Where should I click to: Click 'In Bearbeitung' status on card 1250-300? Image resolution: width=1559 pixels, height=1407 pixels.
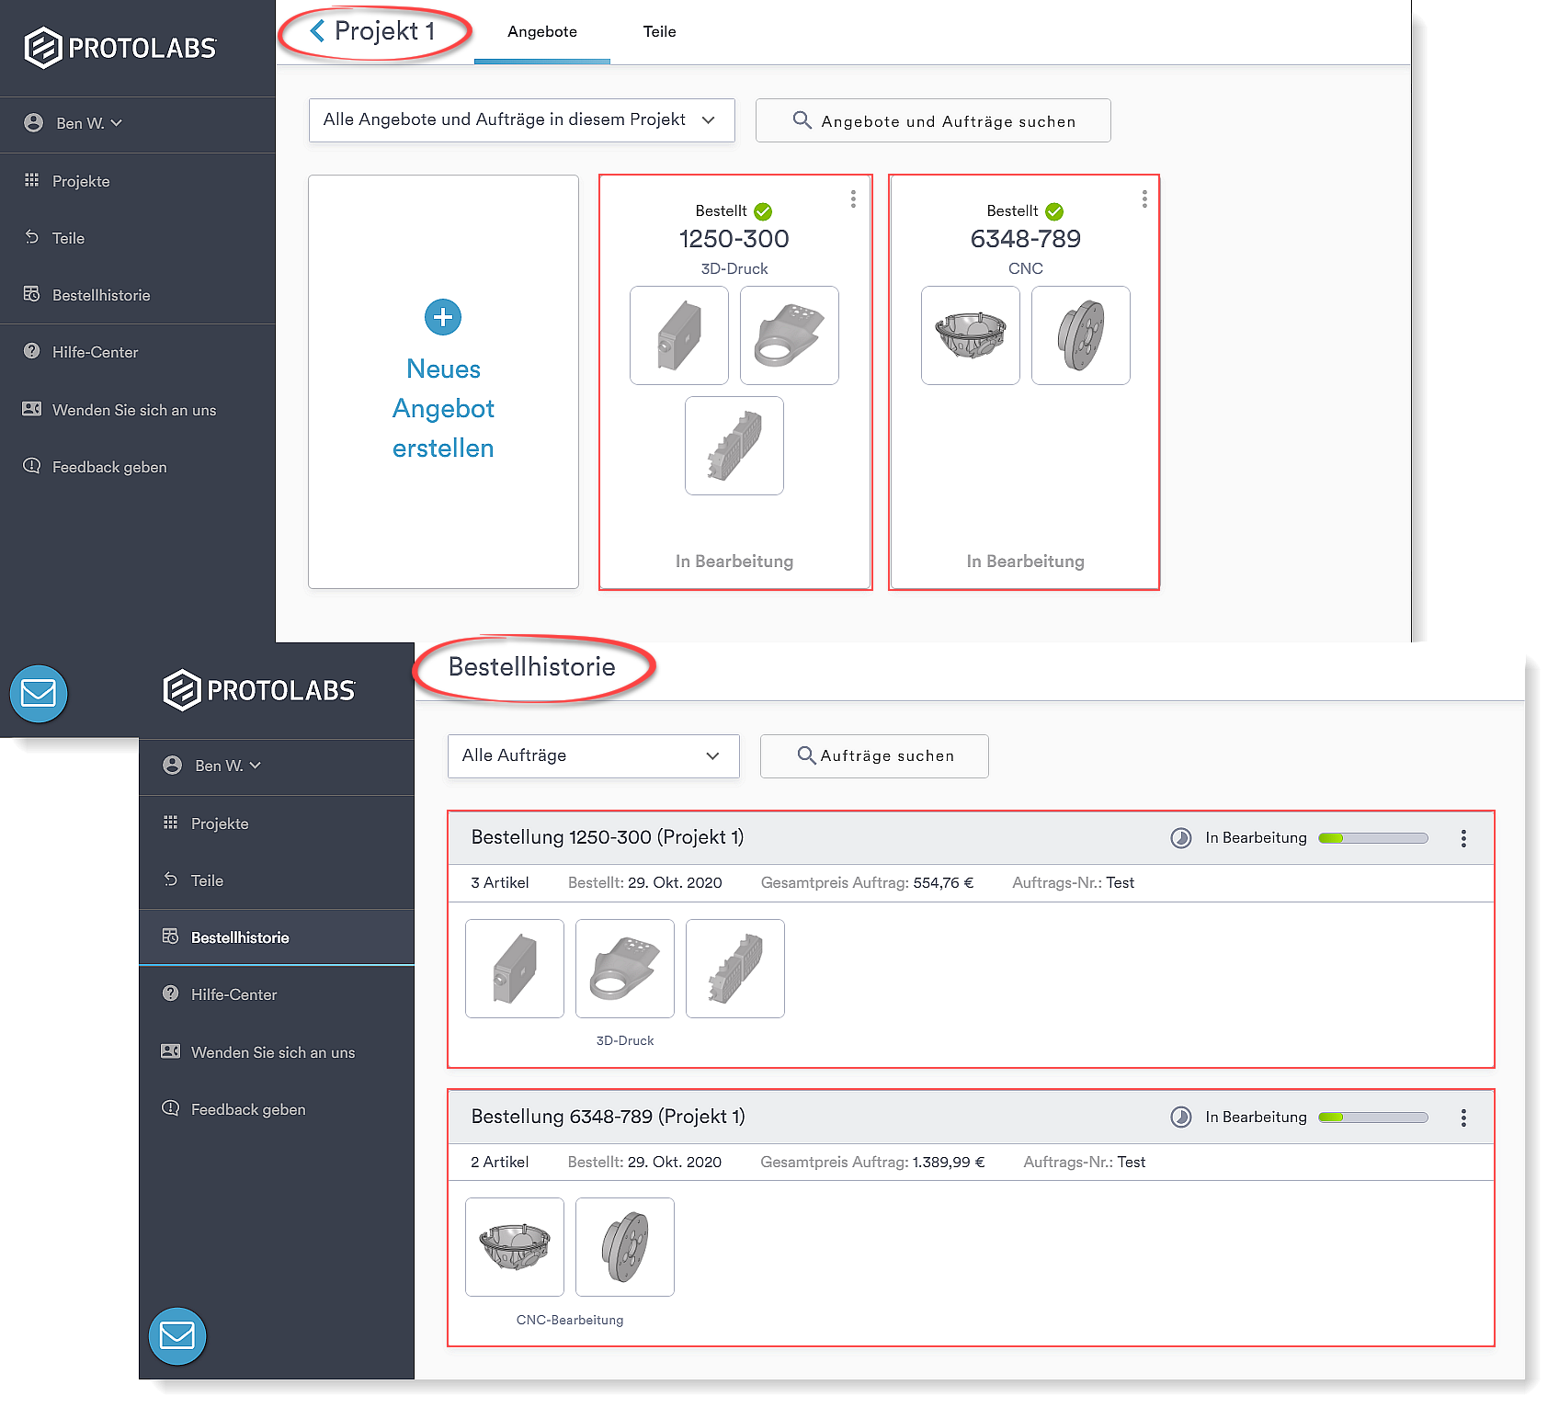point(734,562)
